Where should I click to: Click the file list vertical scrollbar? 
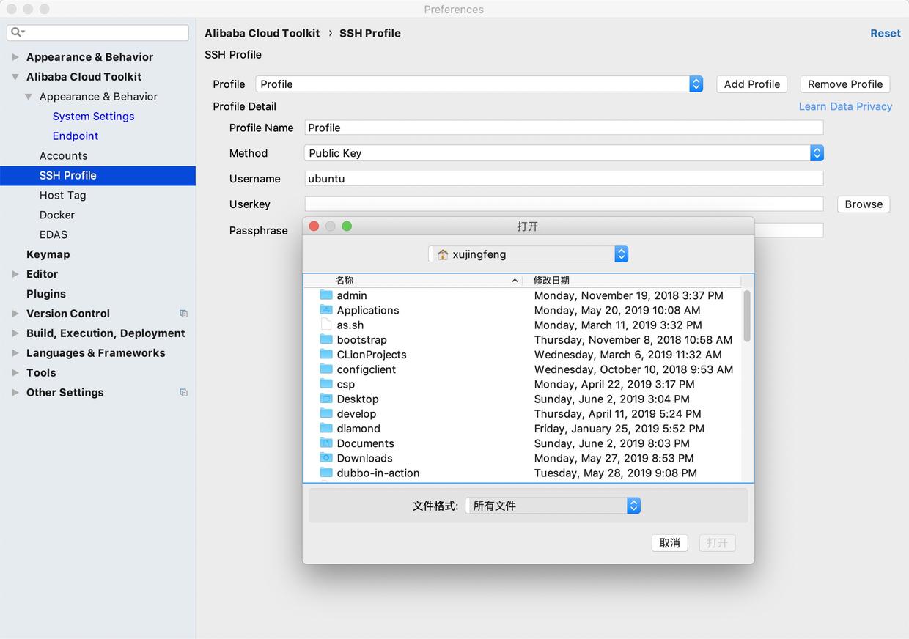click(x=747, y=316)
